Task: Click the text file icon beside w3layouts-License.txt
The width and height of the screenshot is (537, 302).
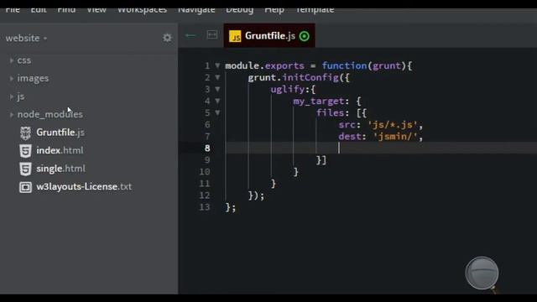Action: [x=25, y=187]
